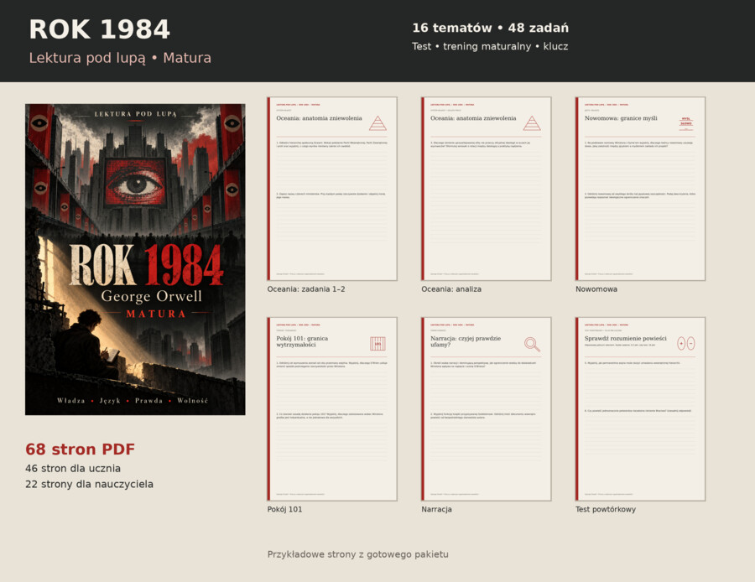This screenshot has height=582, width=755.
Task: Click the 'Oceania: zadania 1–2' caption
Action: coord(306,289)
